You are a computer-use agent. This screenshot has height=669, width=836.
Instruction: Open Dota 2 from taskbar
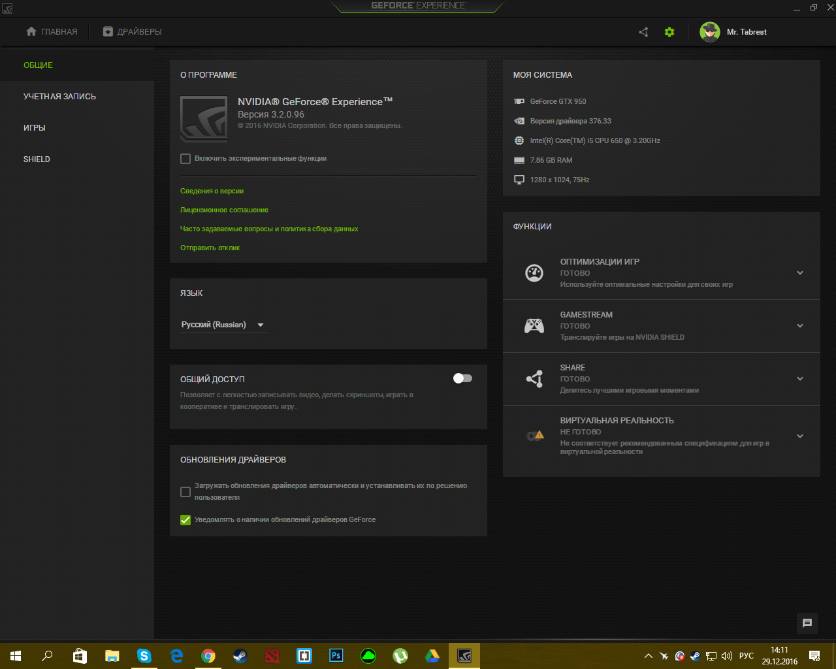tap(272, 656)
